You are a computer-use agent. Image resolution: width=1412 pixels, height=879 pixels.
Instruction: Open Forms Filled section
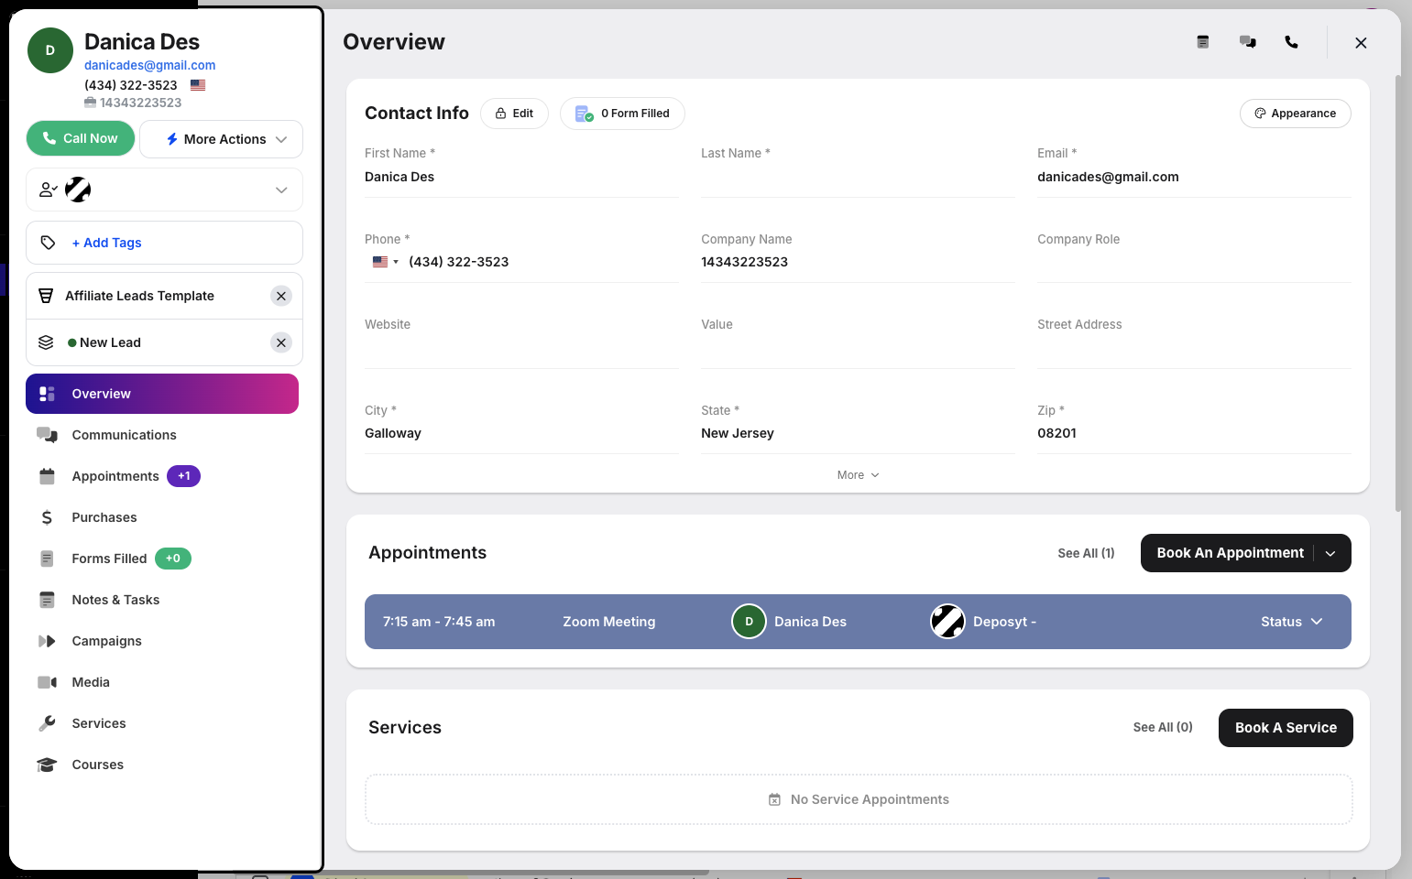[x=162, y=559]
